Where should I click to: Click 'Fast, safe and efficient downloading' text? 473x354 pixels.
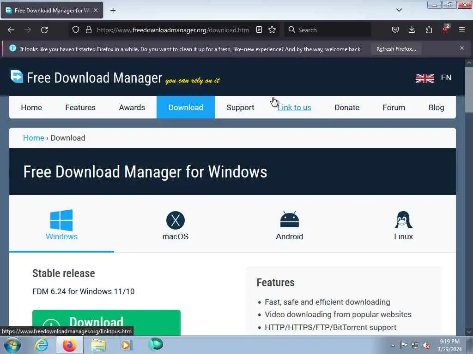pyautogui.click(x=327, y=302)
